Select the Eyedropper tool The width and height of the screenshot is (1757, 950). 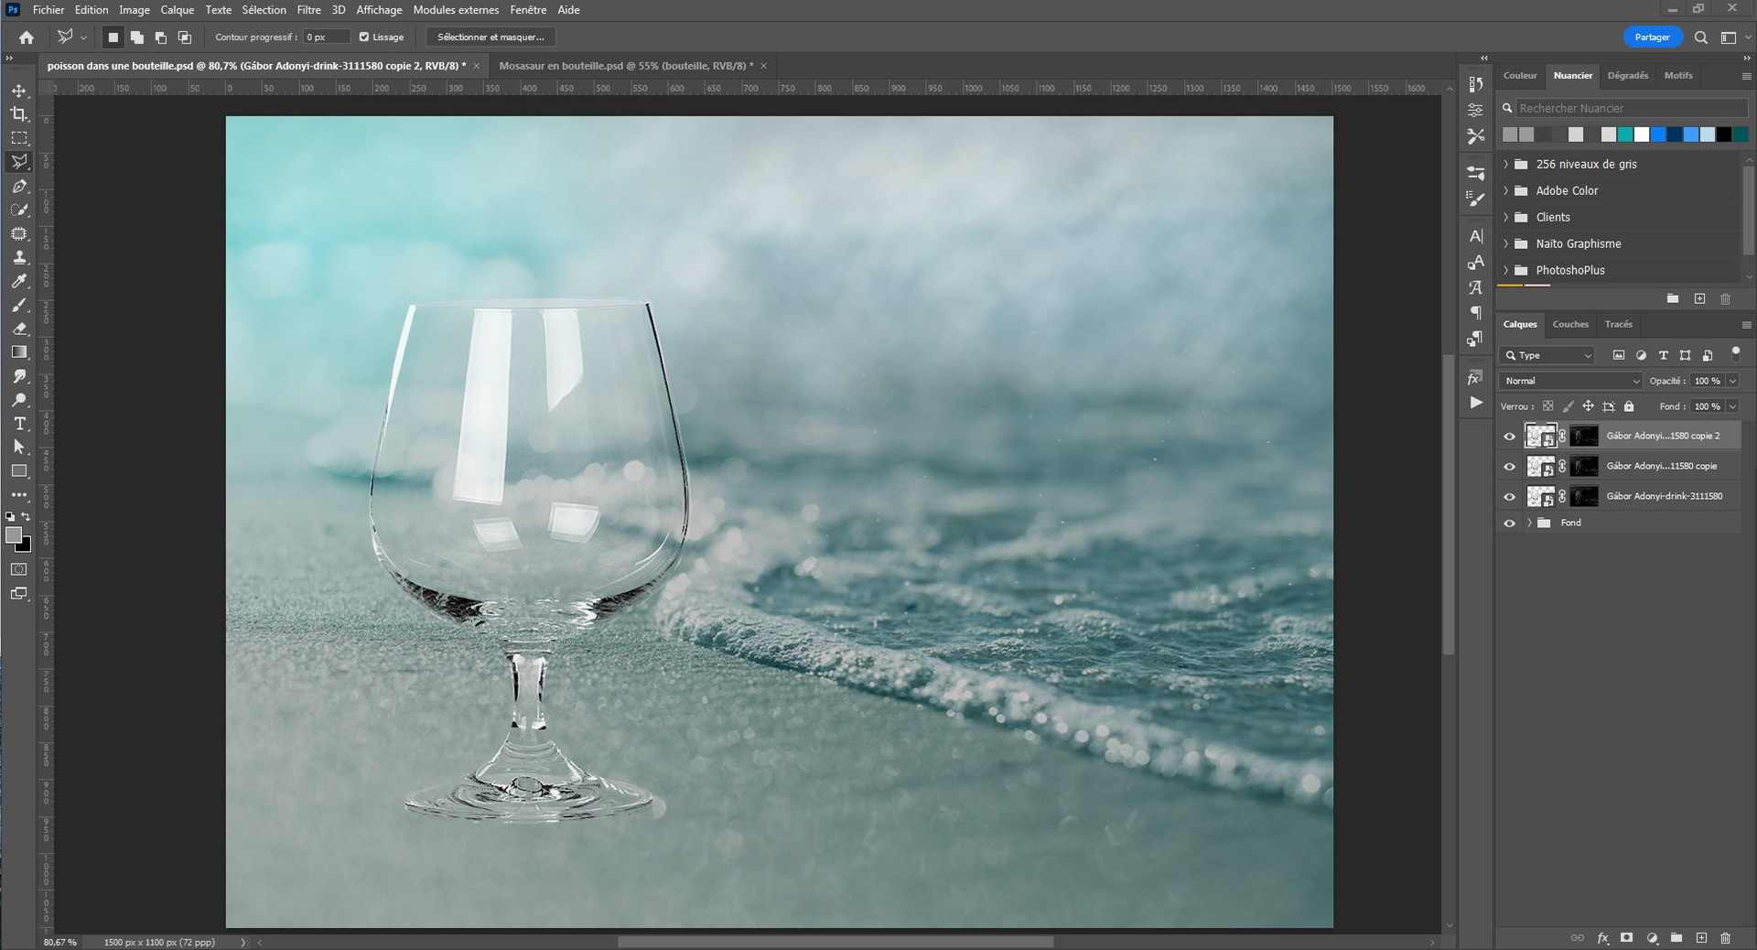19,281
